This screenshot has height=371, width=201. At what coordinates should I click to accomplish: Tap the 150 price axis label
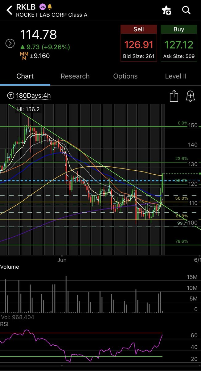click(x=194, y=126)
